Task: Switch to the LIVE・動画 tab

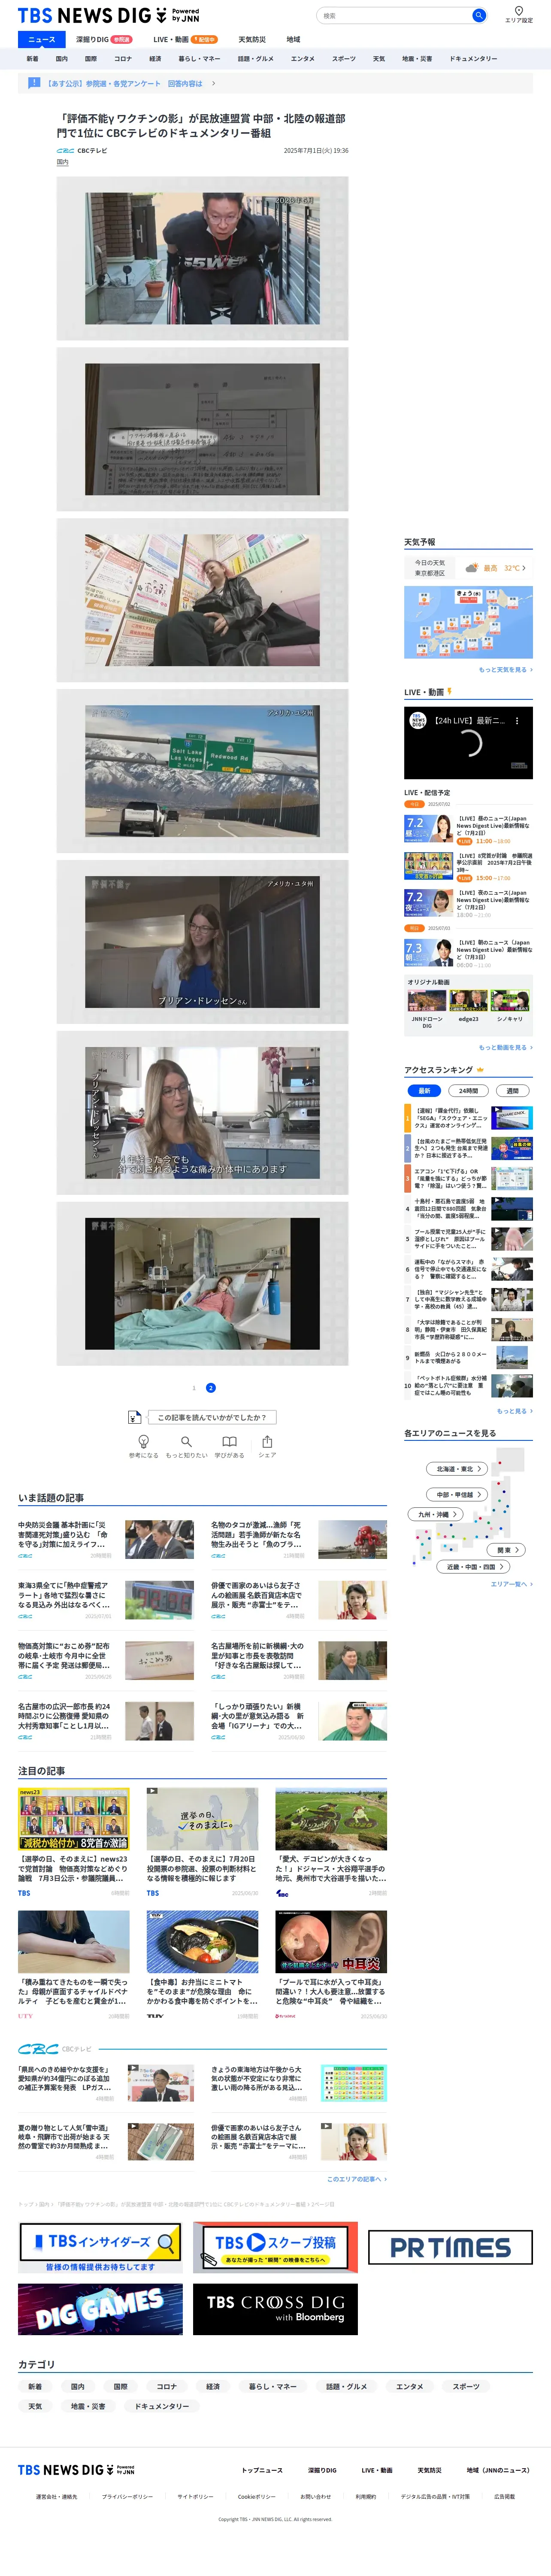Action: point(185,39)
